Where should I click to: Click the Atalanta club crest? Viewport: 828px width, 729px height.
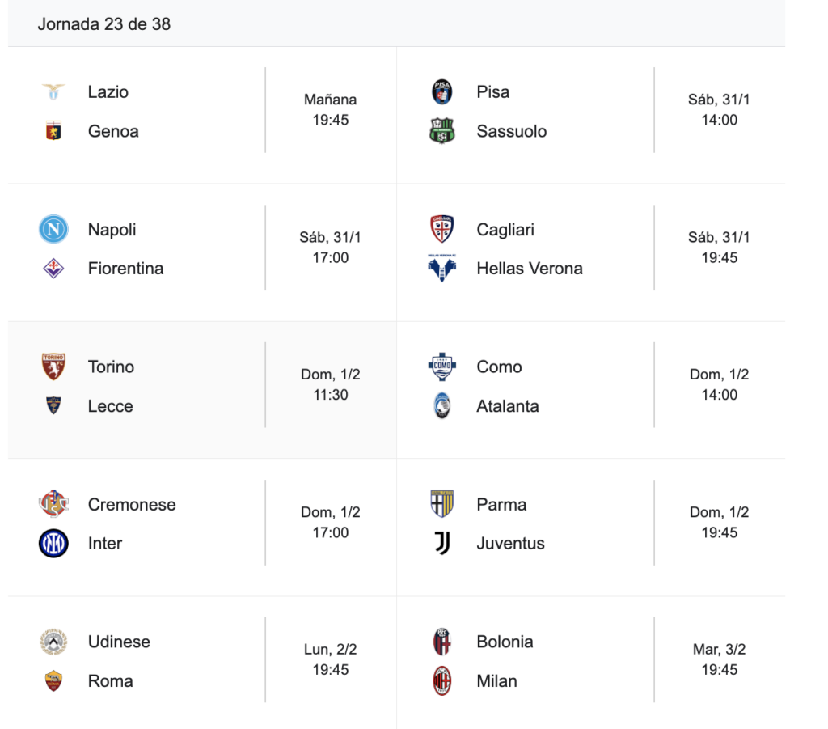[x=441, y=406]
